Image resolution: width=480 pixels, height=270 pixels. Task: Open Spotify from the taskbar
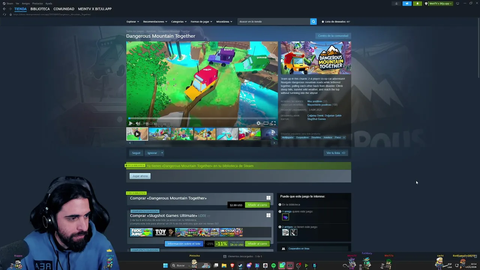(x=273, y=265)
